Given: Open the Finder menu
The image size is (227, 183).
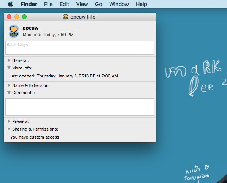Looking at the screenshot, I should [x=29, y=4].
